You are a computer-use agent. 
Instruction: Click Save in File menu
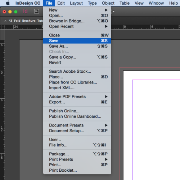77,41
